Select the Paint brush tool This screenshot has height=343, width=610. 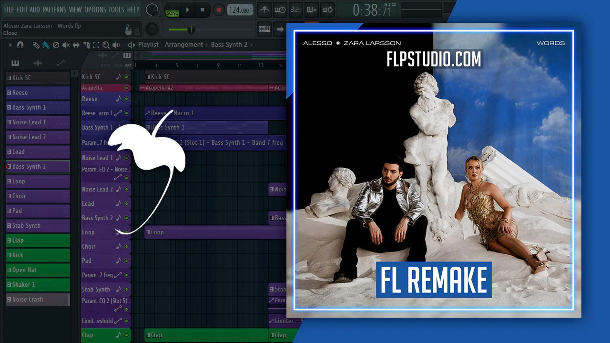[x=46, y=45]
